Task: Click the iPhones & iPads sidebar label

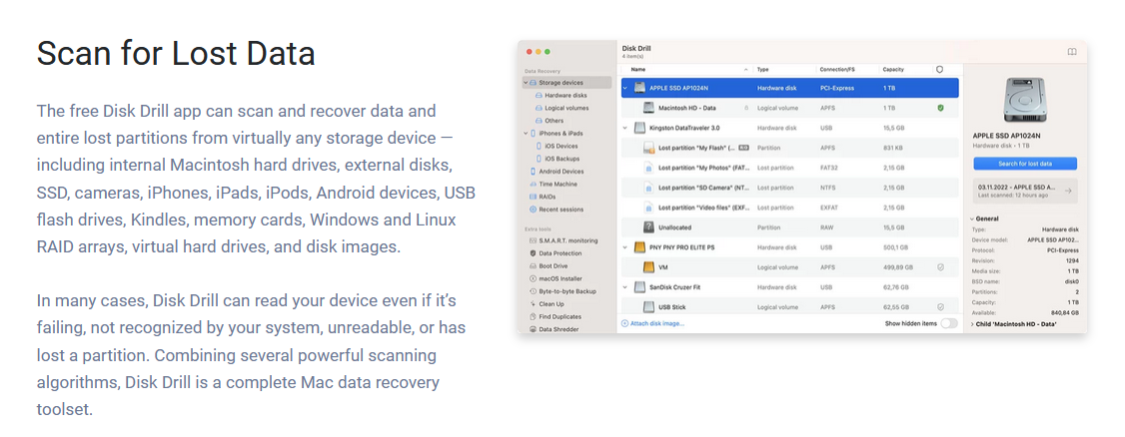Action: pos(562,134)
